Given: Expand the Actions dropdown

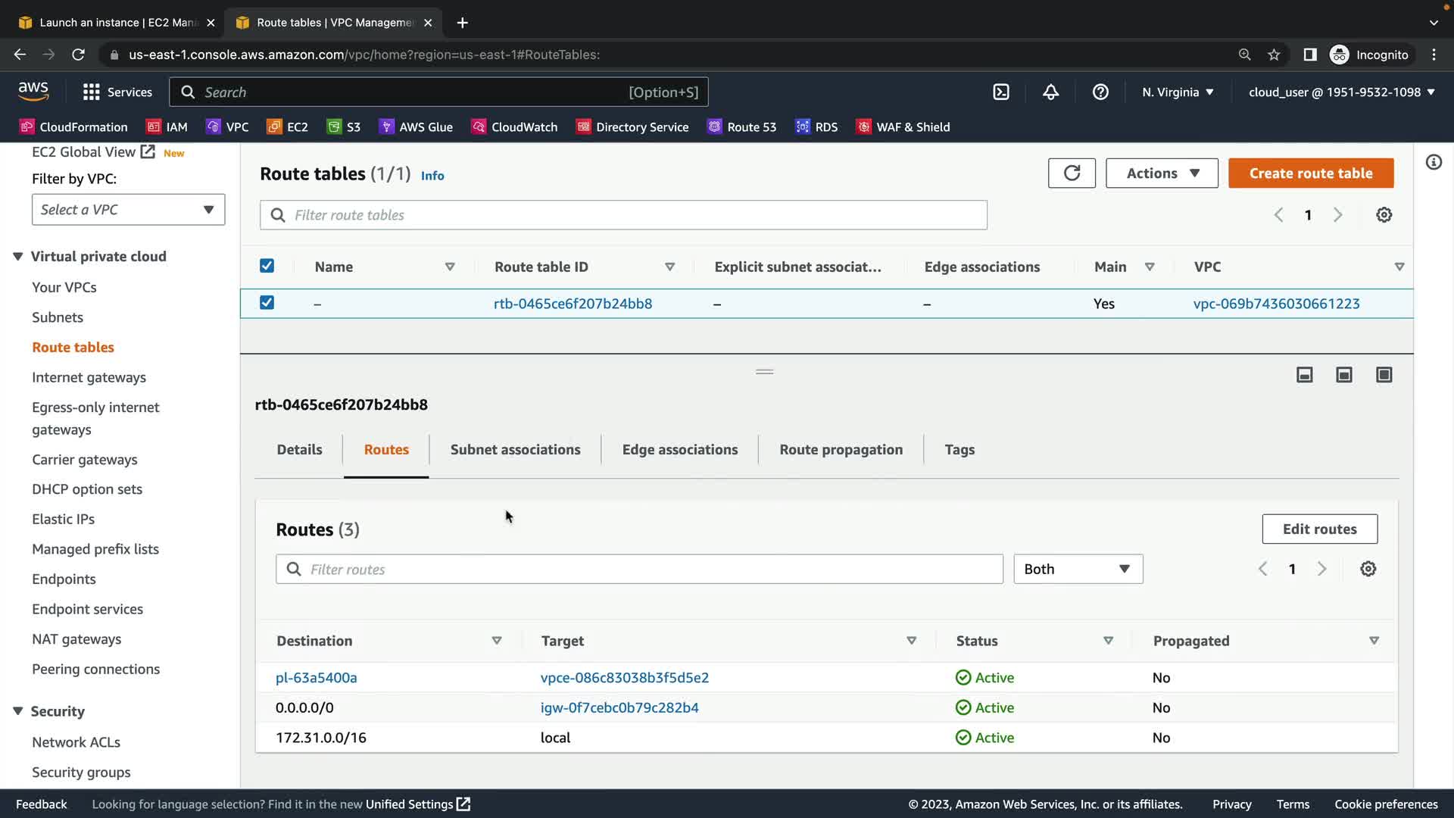Looking at the screenshot, I should pos(1162,173).
